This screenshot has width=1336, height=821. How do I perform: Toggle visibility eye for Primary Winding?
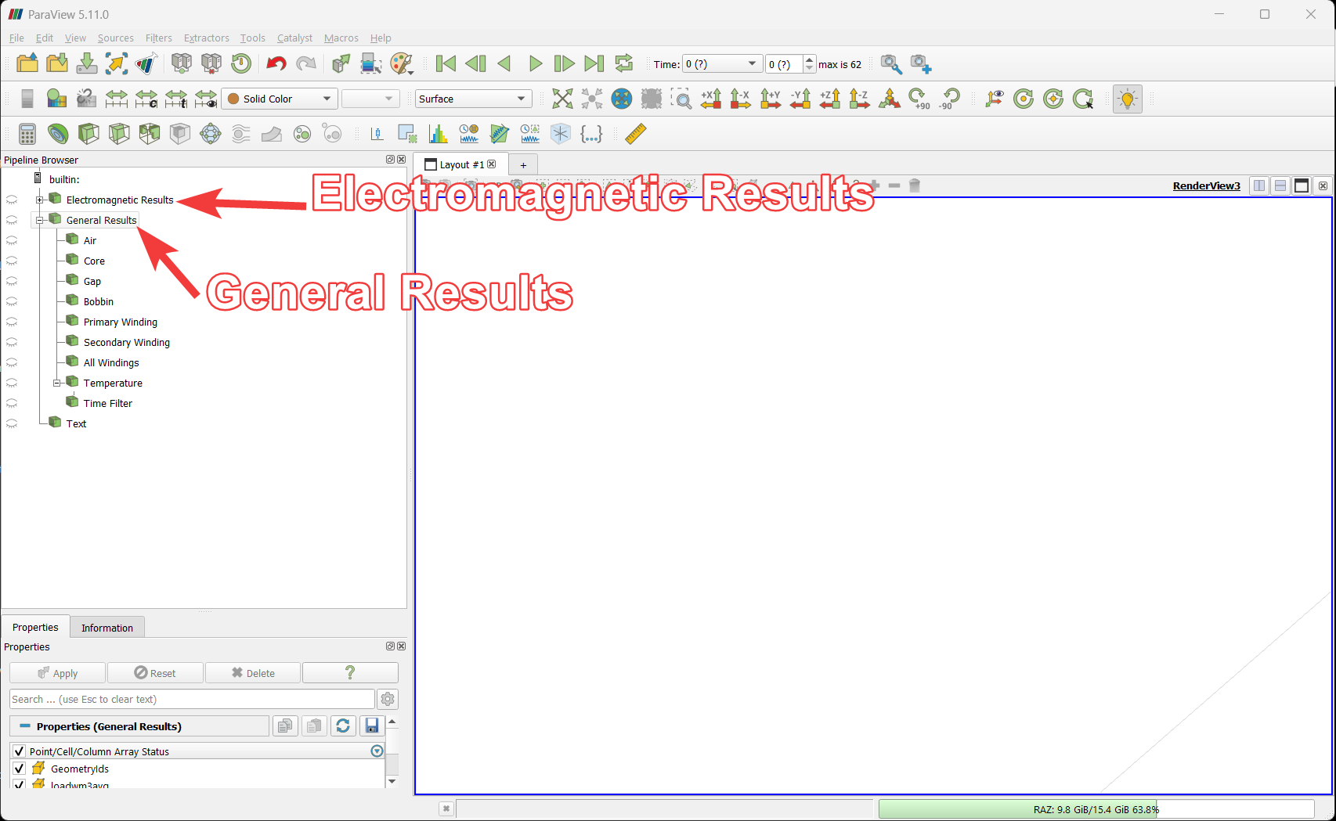coord(12,322)
